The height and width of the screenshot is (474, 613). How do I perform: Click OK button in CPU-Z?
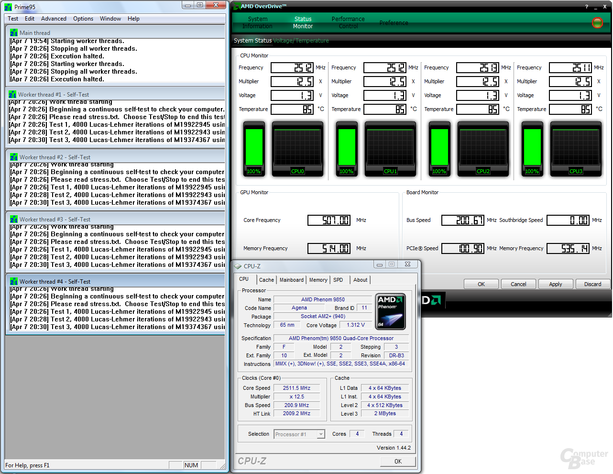pyautogui.click(x=398, y=462)
